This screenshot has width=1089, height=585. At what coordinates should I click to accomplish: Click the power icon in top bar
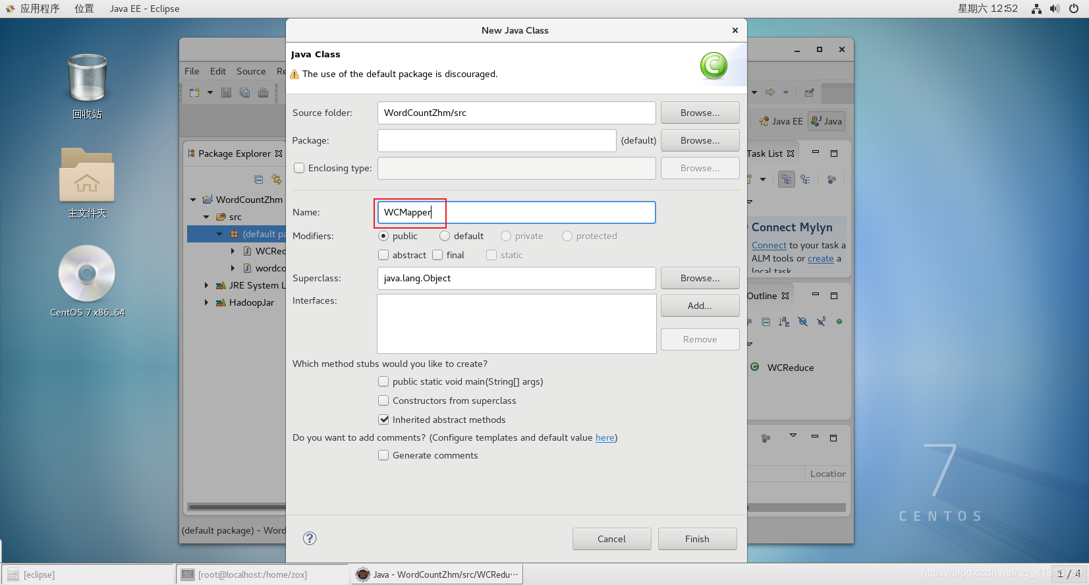(x=1074, y=9)
